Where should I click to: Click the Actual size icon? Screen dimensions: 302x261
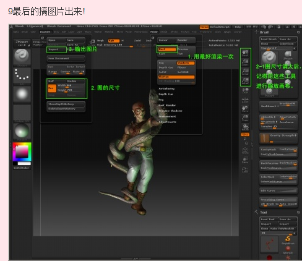pyautogui.click(x=245, y=72)
